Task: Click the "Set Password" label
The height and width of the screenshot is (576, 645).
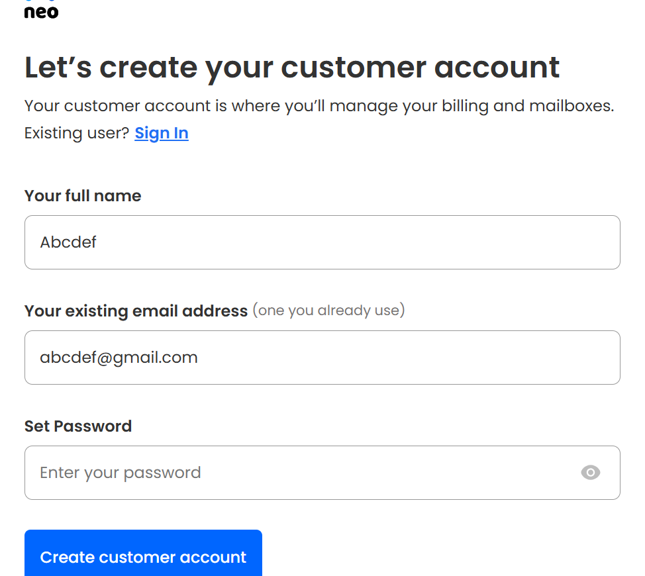Action: pos(78,426)
